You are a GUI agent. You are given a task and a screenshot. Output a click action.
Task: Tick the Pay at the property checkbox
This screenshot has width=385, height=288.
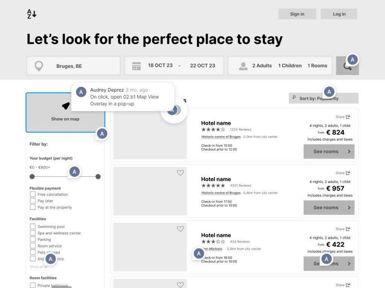pyautogui.click(x=33, y=207)
